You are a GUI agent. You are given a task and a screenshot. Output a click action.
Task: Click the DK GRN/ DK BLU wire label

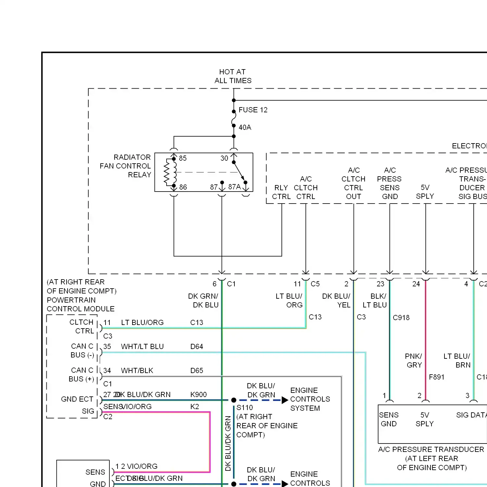click(x=203, y=300)
